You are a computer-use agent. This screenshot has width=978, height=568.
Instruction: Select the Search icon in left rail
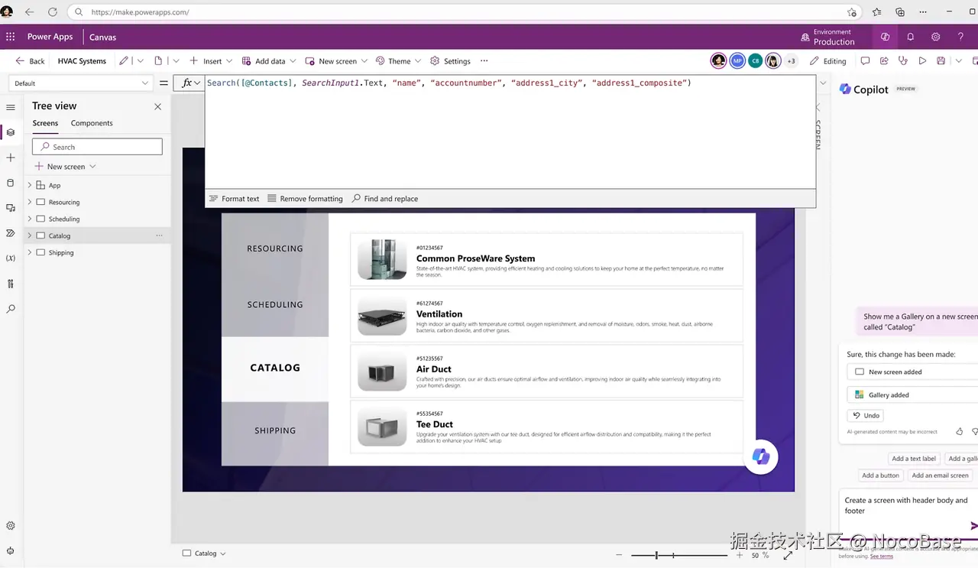10,309
